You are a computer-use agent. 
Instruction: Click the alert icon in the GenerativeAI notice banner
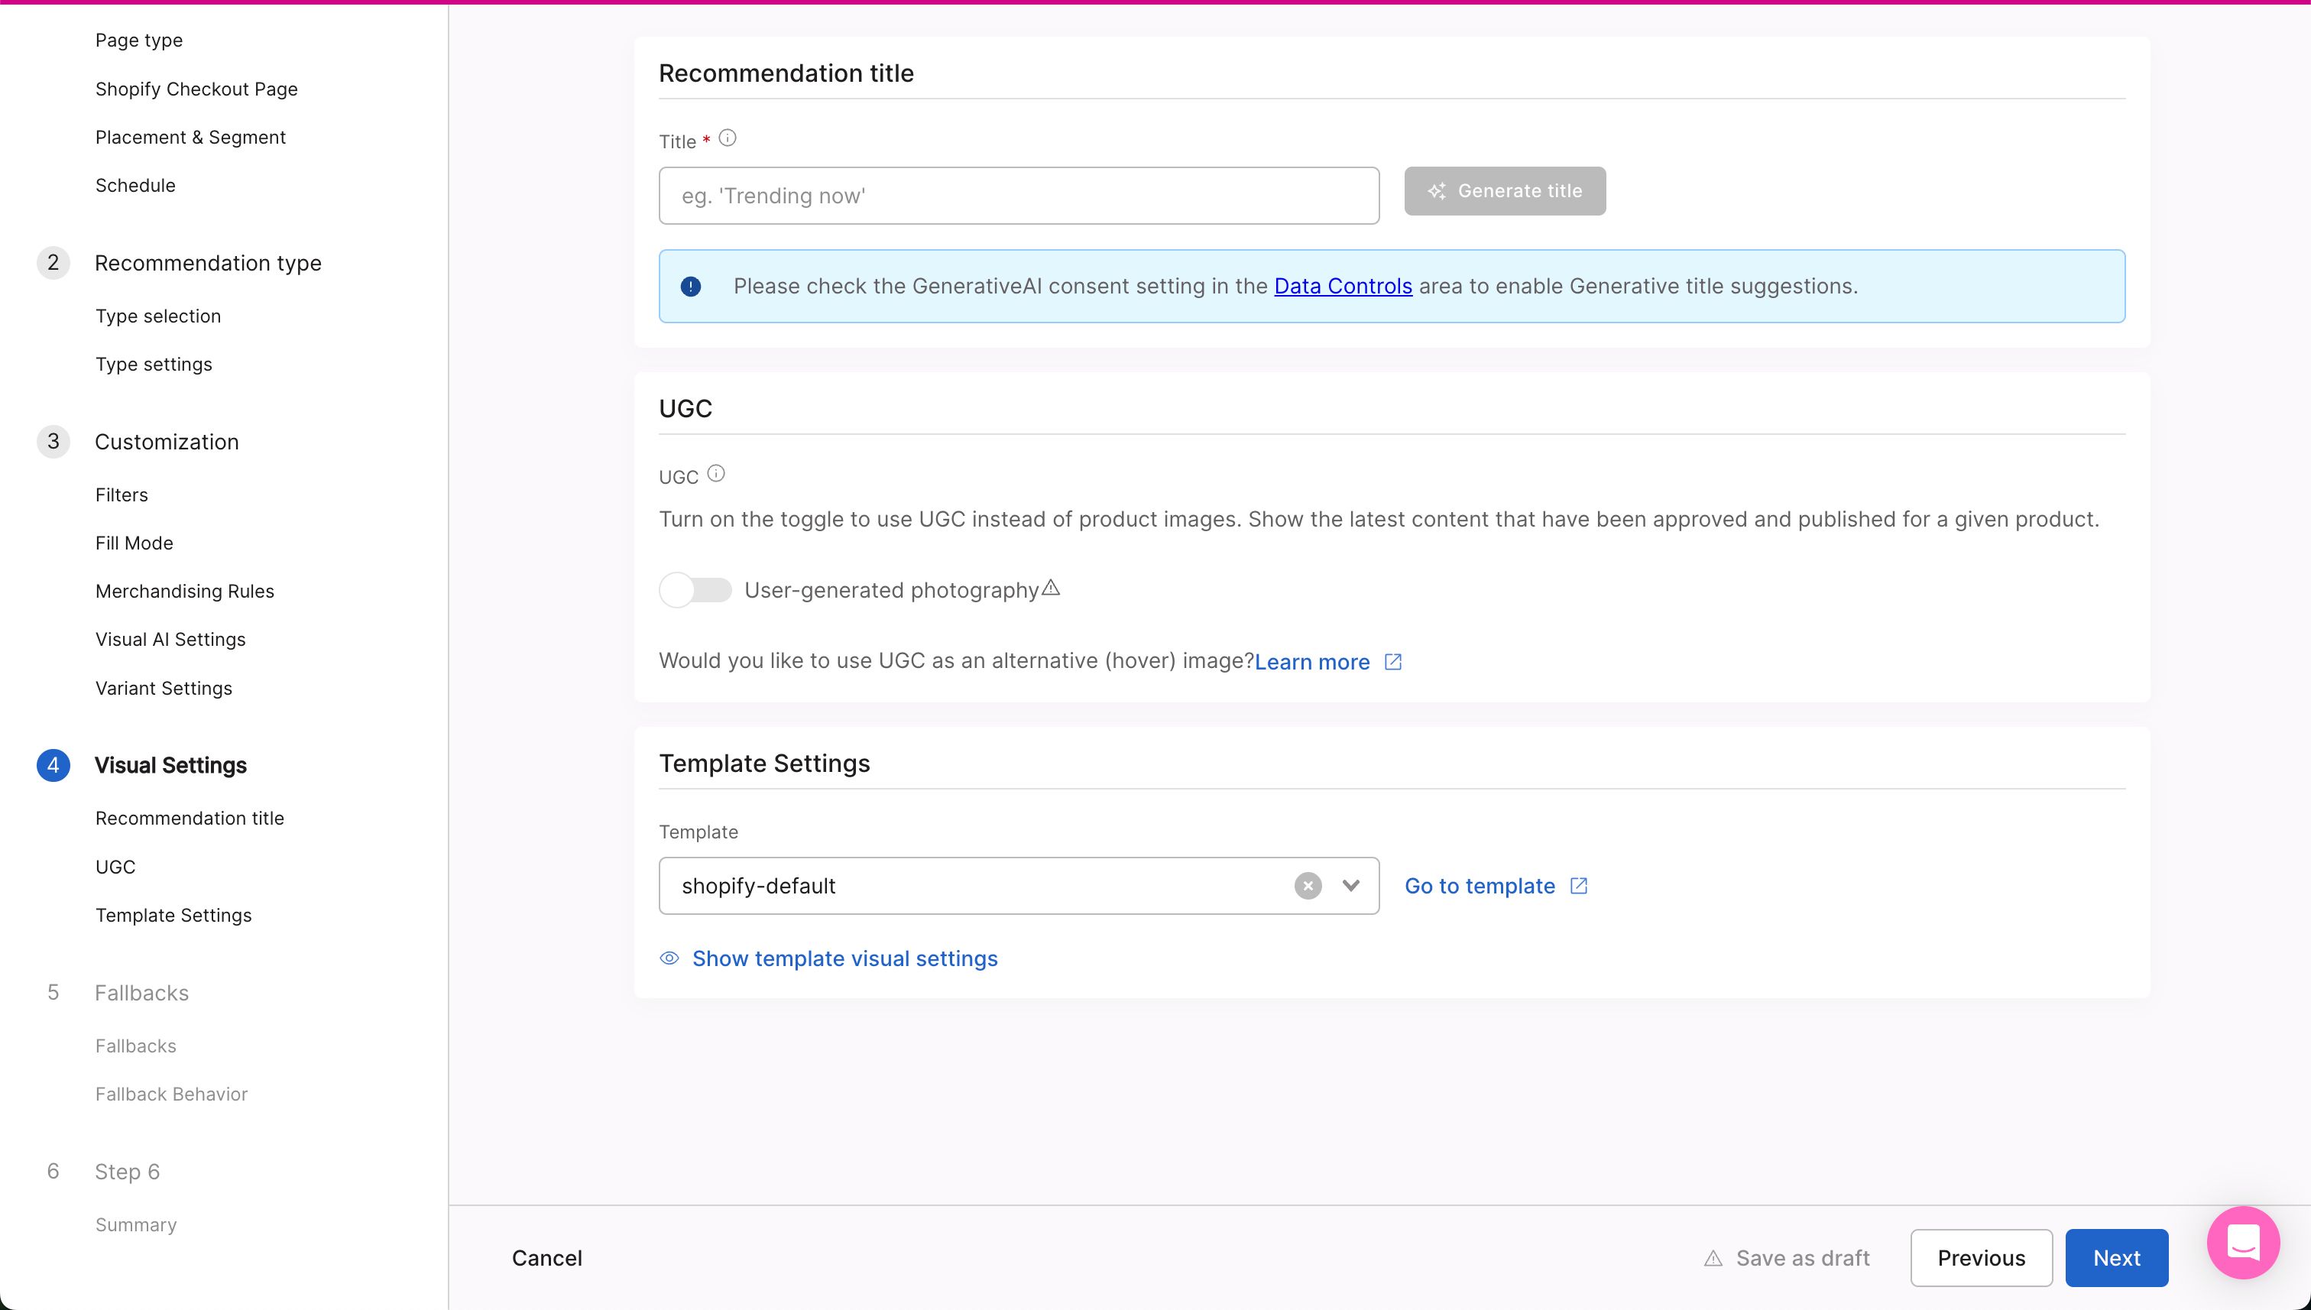690,285
